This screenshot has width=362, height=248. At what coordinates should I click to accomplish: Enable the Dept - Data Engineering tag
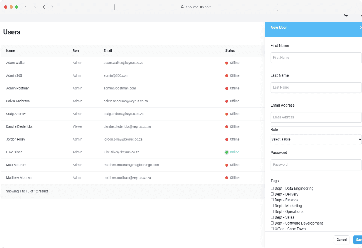(x=272, y=188)
